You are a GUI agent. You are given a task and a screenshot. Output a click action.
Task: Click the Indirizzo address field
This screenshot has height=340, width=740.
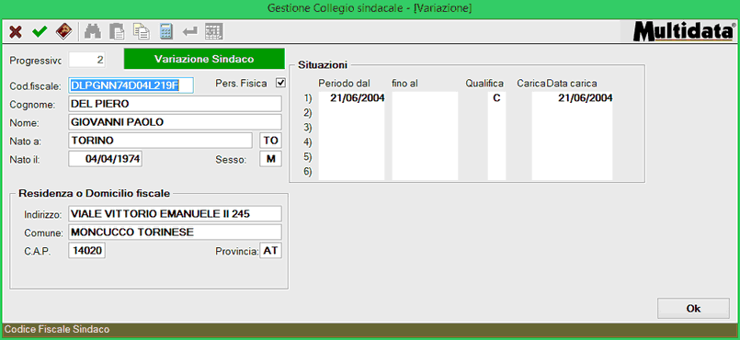(x=175, y=213)
